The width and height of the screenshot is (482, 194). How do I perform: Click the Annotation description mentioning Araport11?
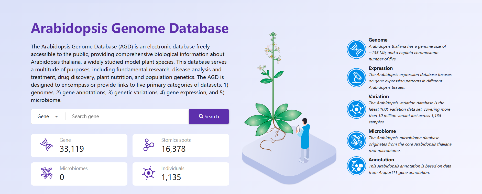point(410,169)
